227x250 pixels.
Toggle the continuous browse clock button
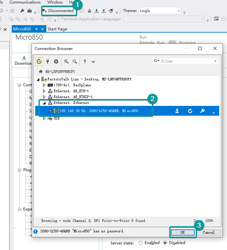click(x=39, y=61)
